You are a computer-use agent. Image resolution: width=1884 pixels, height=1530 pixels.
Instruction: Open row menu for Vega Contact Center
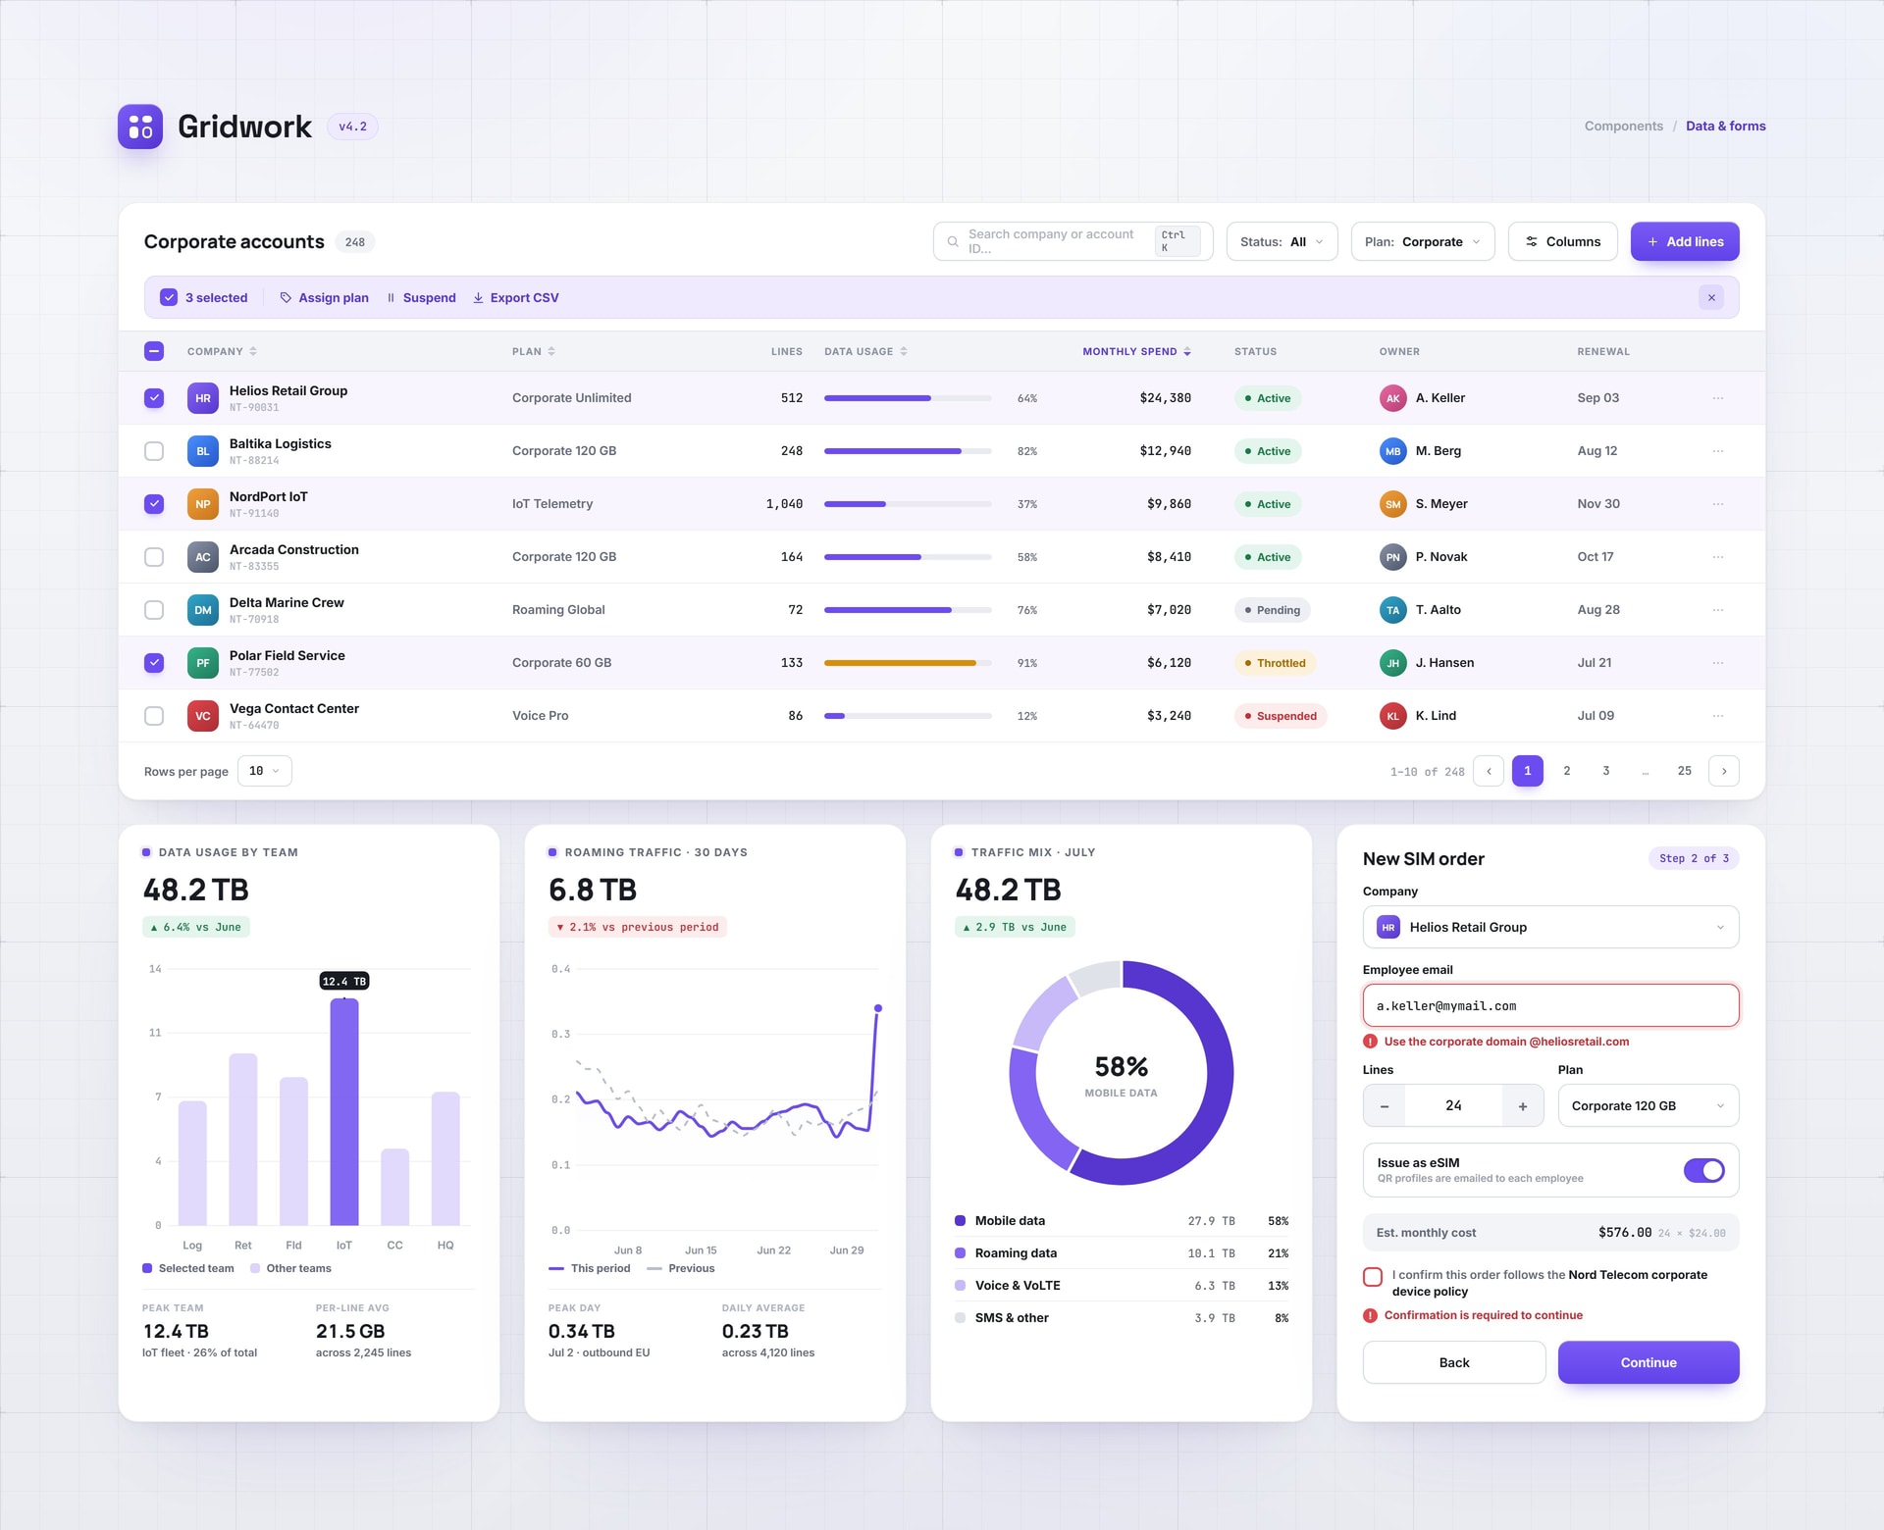(1718, 716)
